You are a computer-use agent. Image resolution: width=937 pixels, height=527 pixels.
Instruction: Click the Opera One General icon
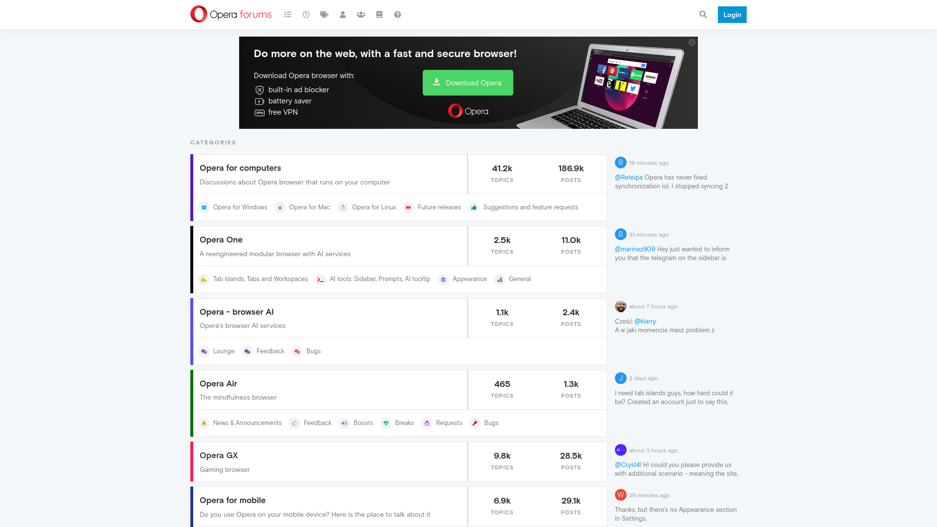[x=500, y=280]
